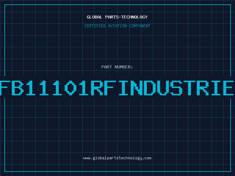Click the word CERTIFIED in the subtitle
Image resolution: width=235 pixels, height=176 pixels.
click(95, 26)
